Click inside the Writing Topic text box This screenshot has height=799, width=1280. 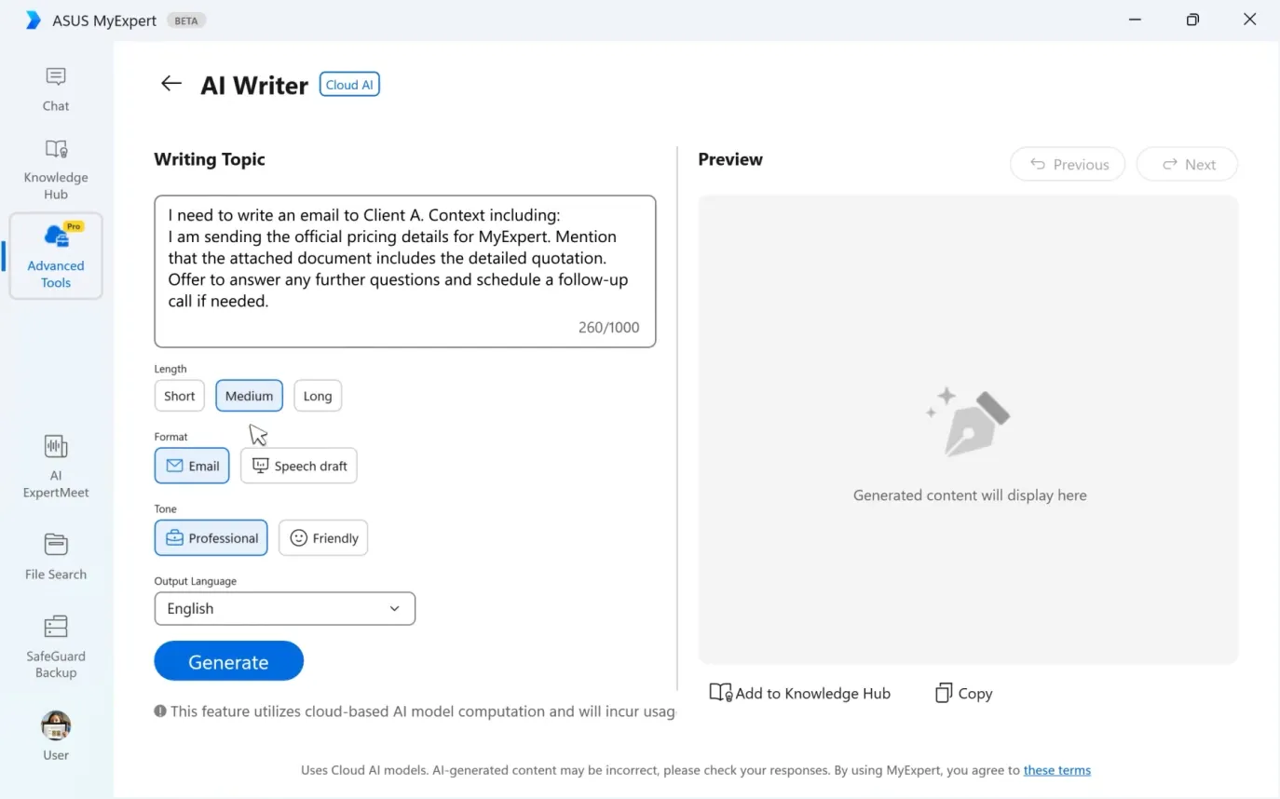coord(405,271)
